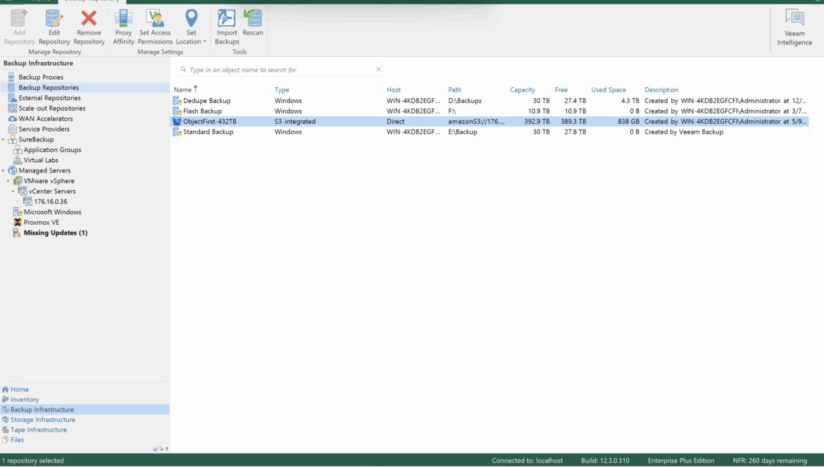This screenshot has height=467, width=824.
Task: Sort by the Type column header
Action: [x=282, y=90]
